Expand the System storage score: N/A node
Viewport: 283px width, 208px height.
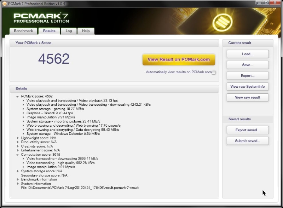(x=18, y=171)
